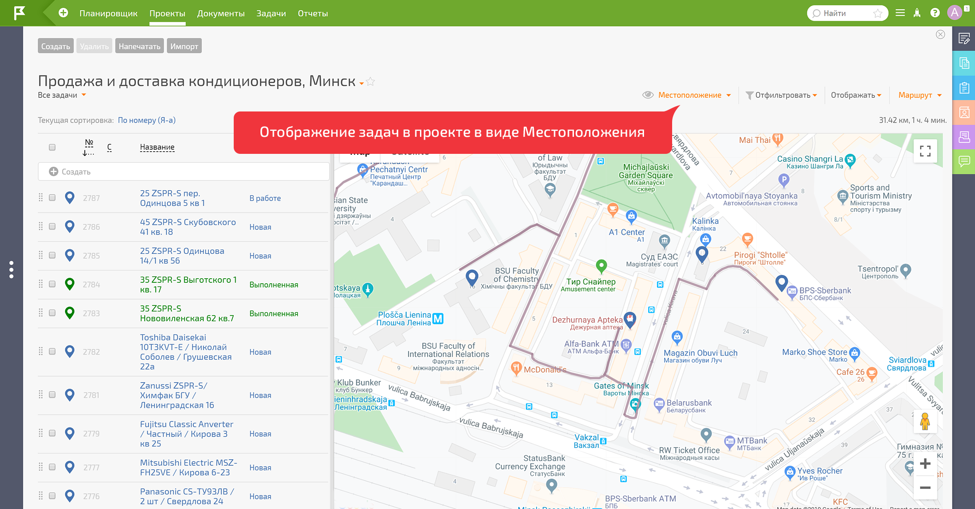Screen dimensions: 975x509
Task: Open task Mitsubishi Electric MSZ-FH25VE
Action: pyautogui.click(x=189, y=468)
